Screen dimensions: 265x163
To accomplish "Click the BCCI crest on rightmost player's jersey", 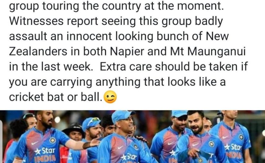I will (x=241, y=137).
